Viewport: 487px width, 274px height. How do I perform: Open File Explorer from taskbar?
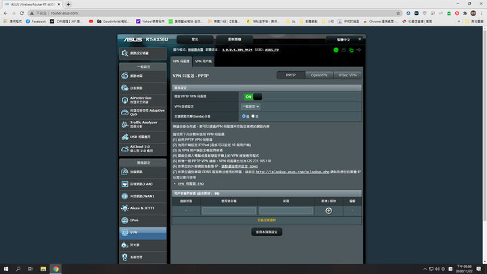(x=43, y=269)
